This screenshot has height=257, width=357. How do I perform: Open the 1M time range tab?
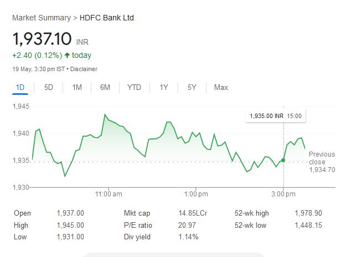pyautogui.click(x=77, y=88)
